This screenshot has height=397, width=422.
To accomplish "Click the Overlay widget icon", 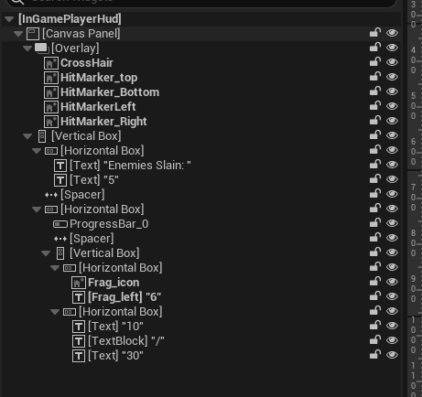I will coord(42,48).
